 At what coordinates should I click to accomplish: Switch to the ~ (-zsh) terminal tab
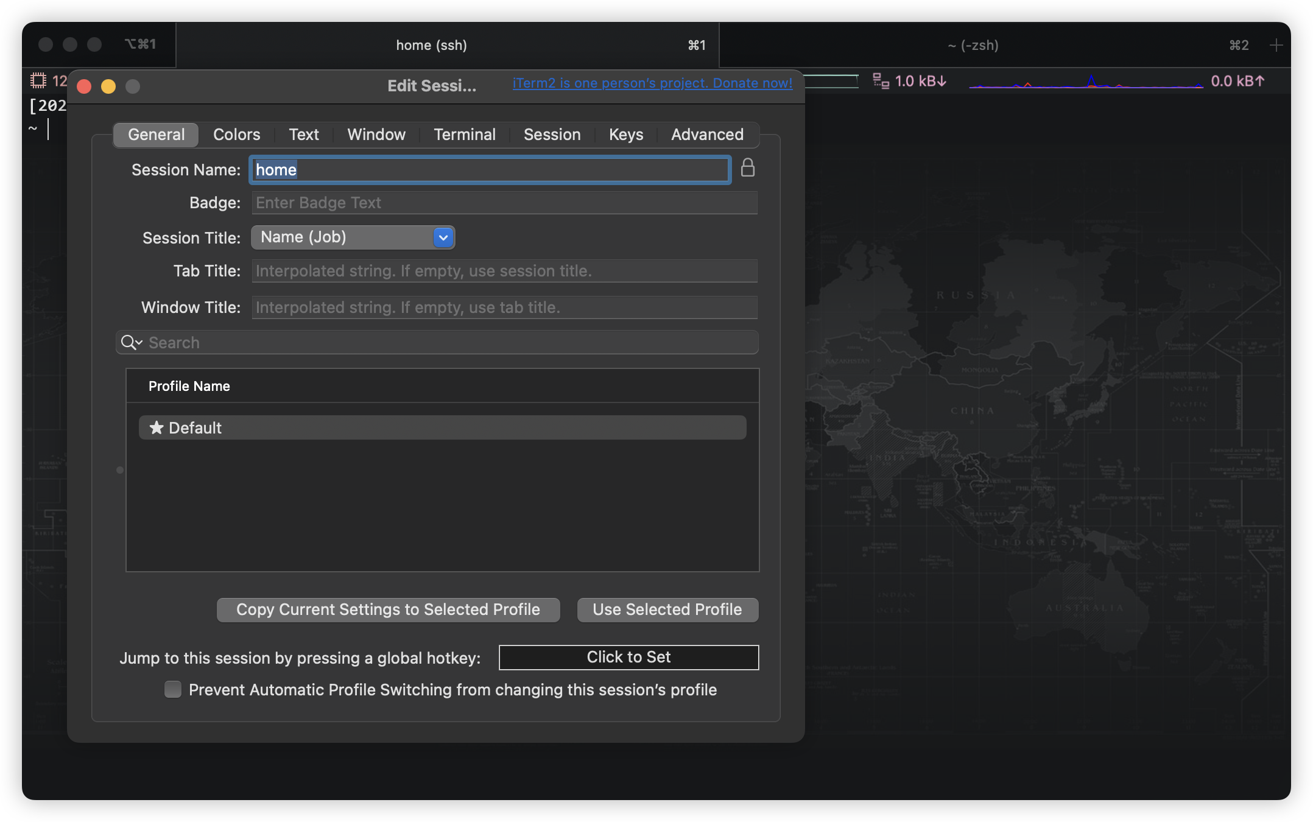(x=973, y=45)
